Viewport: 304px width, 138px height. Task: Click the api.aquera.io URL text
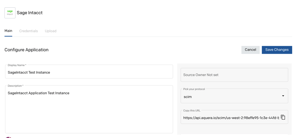click(231, 118)
